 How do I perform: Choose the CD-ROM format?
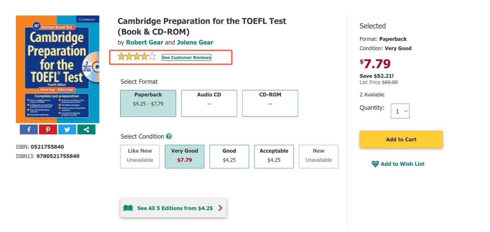[270, 103]
